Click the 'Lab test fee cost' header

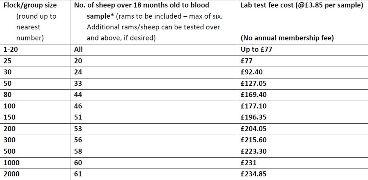pyautogui.click(x=301, y=5)
